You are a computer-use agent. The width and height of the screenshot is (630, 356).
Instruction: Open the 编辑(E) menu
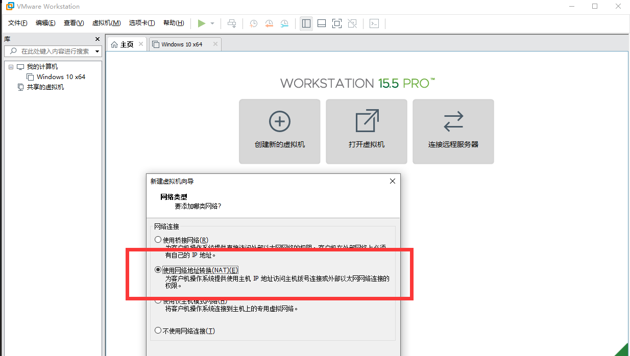[45, 23]
